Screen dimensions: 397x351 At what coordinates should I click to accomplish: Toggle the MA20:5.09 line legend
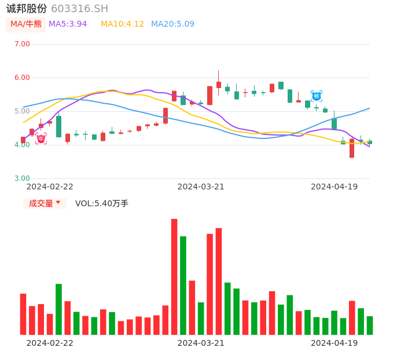(172, 24)
